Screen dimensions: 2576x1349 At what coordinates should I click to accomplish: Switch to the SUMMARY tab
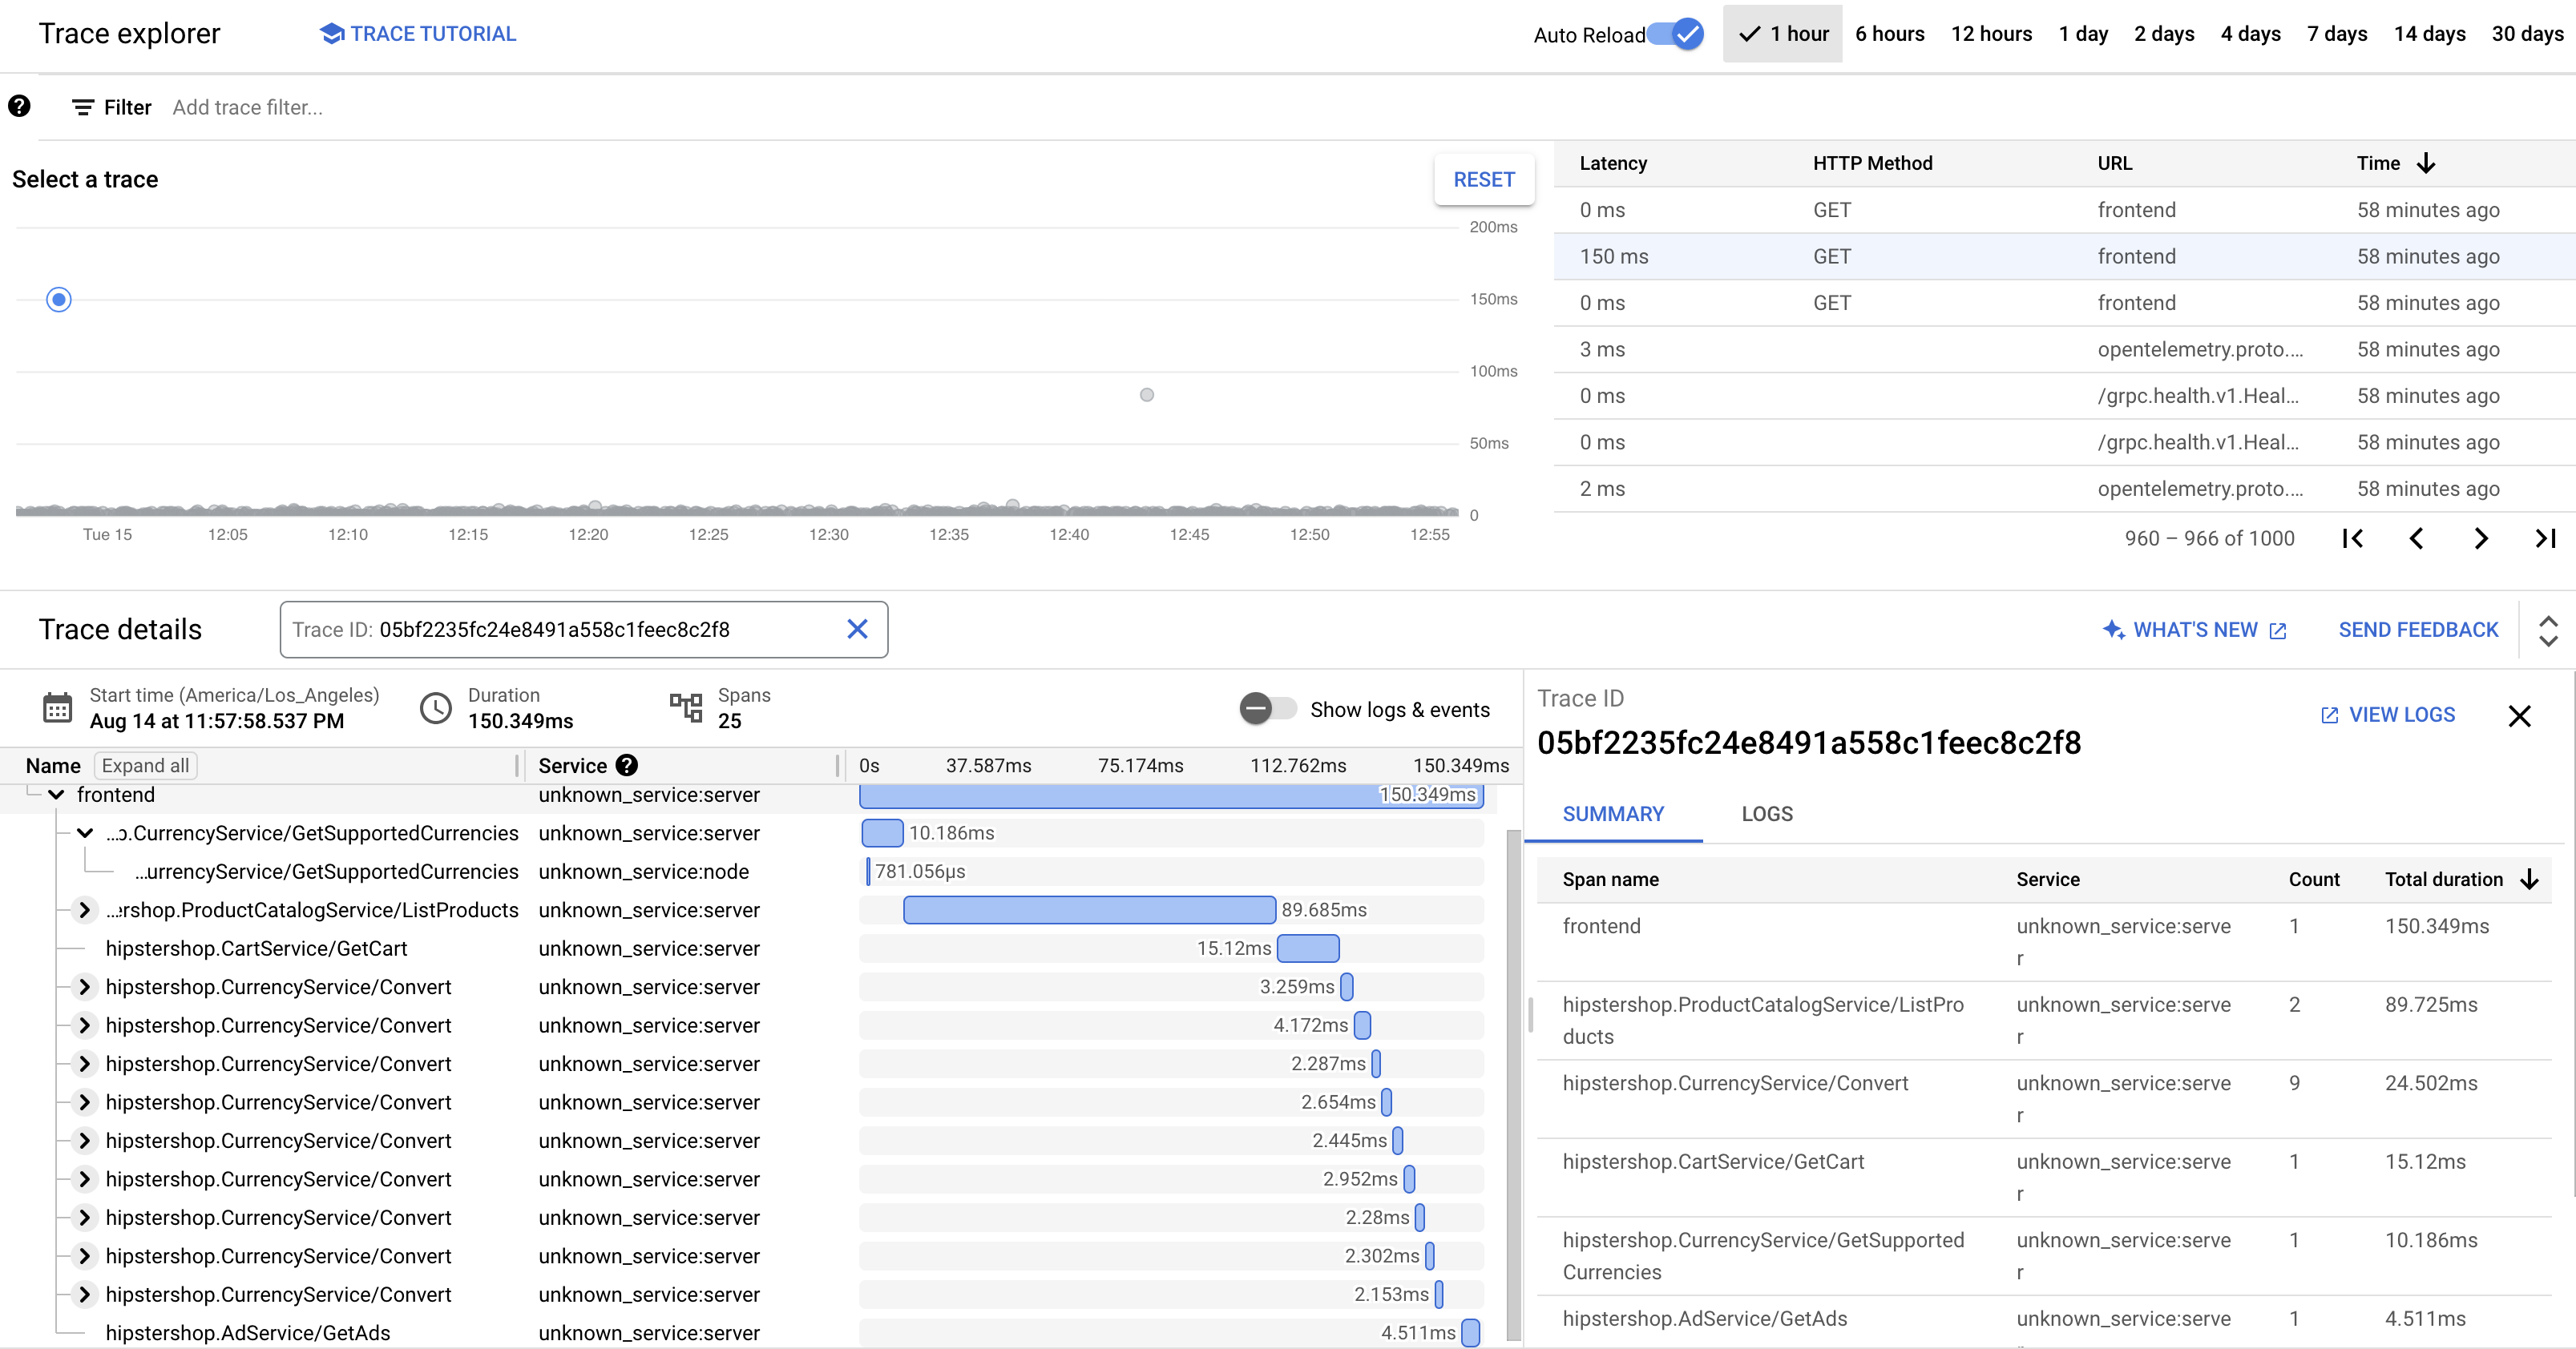coord(1613,814)
